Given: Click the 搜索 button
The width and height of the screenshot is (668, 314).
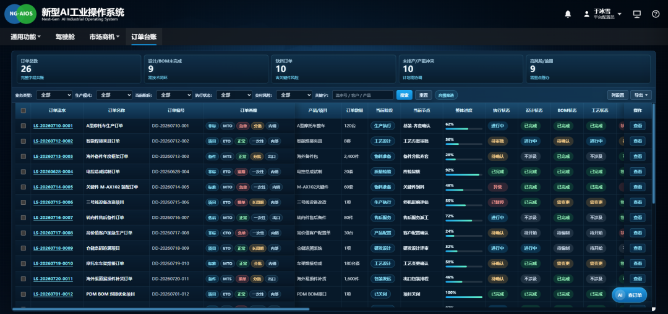Looking at the screenshot, I should 405,95.
